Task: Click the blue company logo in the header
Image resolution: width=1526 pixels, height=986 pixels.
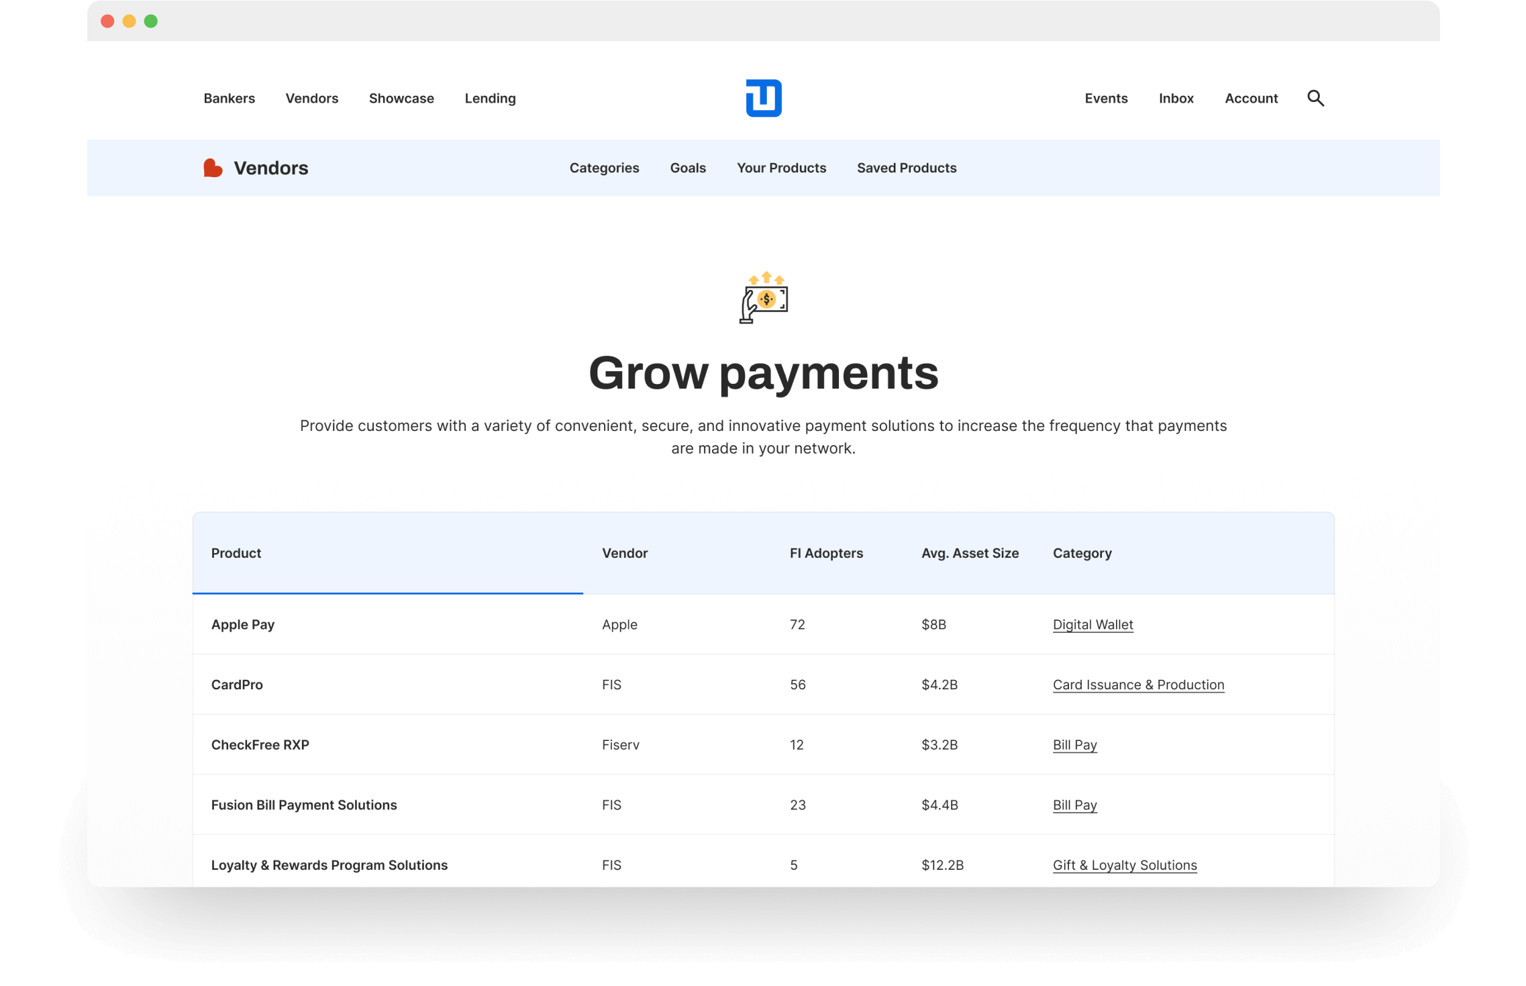Action: (x=764, y=98)
